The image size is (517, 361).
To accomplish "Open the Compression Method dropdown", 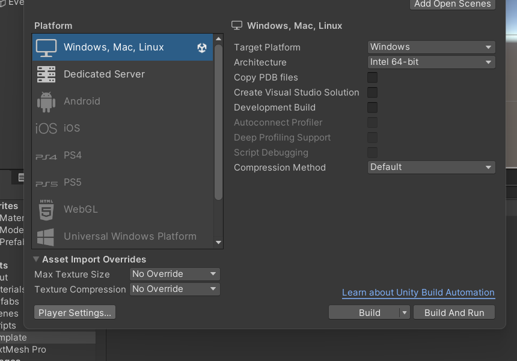I will [x=431, y=167].
